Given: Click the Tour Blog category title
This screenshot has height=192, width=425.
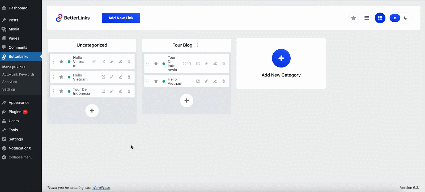Looking at the screenshot, I should (x=182, y=45).
